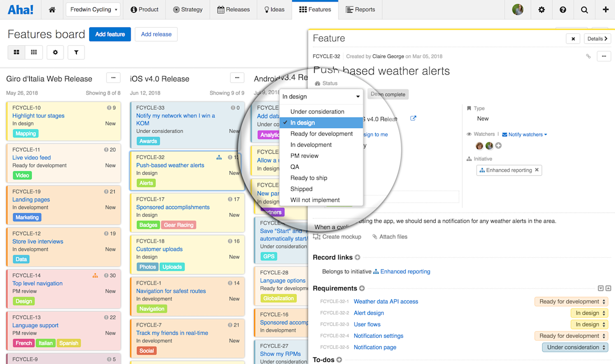Expand the Notify watchers dropdown
This screenshot has width=615, height=364.
click(524, 134)
